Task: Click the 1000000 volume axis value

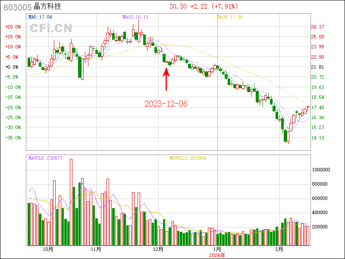Action: pyautogui.click(x=321, y=170)
